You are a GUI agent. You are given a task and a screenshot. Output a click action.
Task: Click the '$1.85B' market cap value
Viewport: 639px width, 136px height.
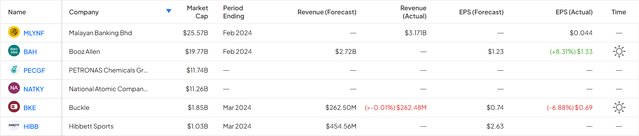198,108
